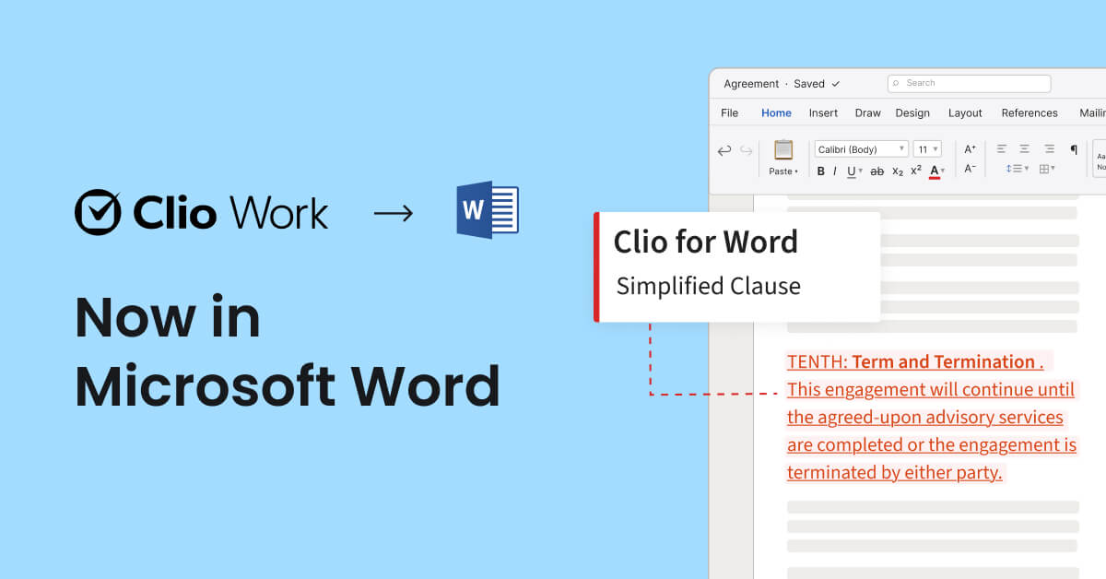Open line spacing options
Screen dimensions: 1106x579
coord(1018,169)
